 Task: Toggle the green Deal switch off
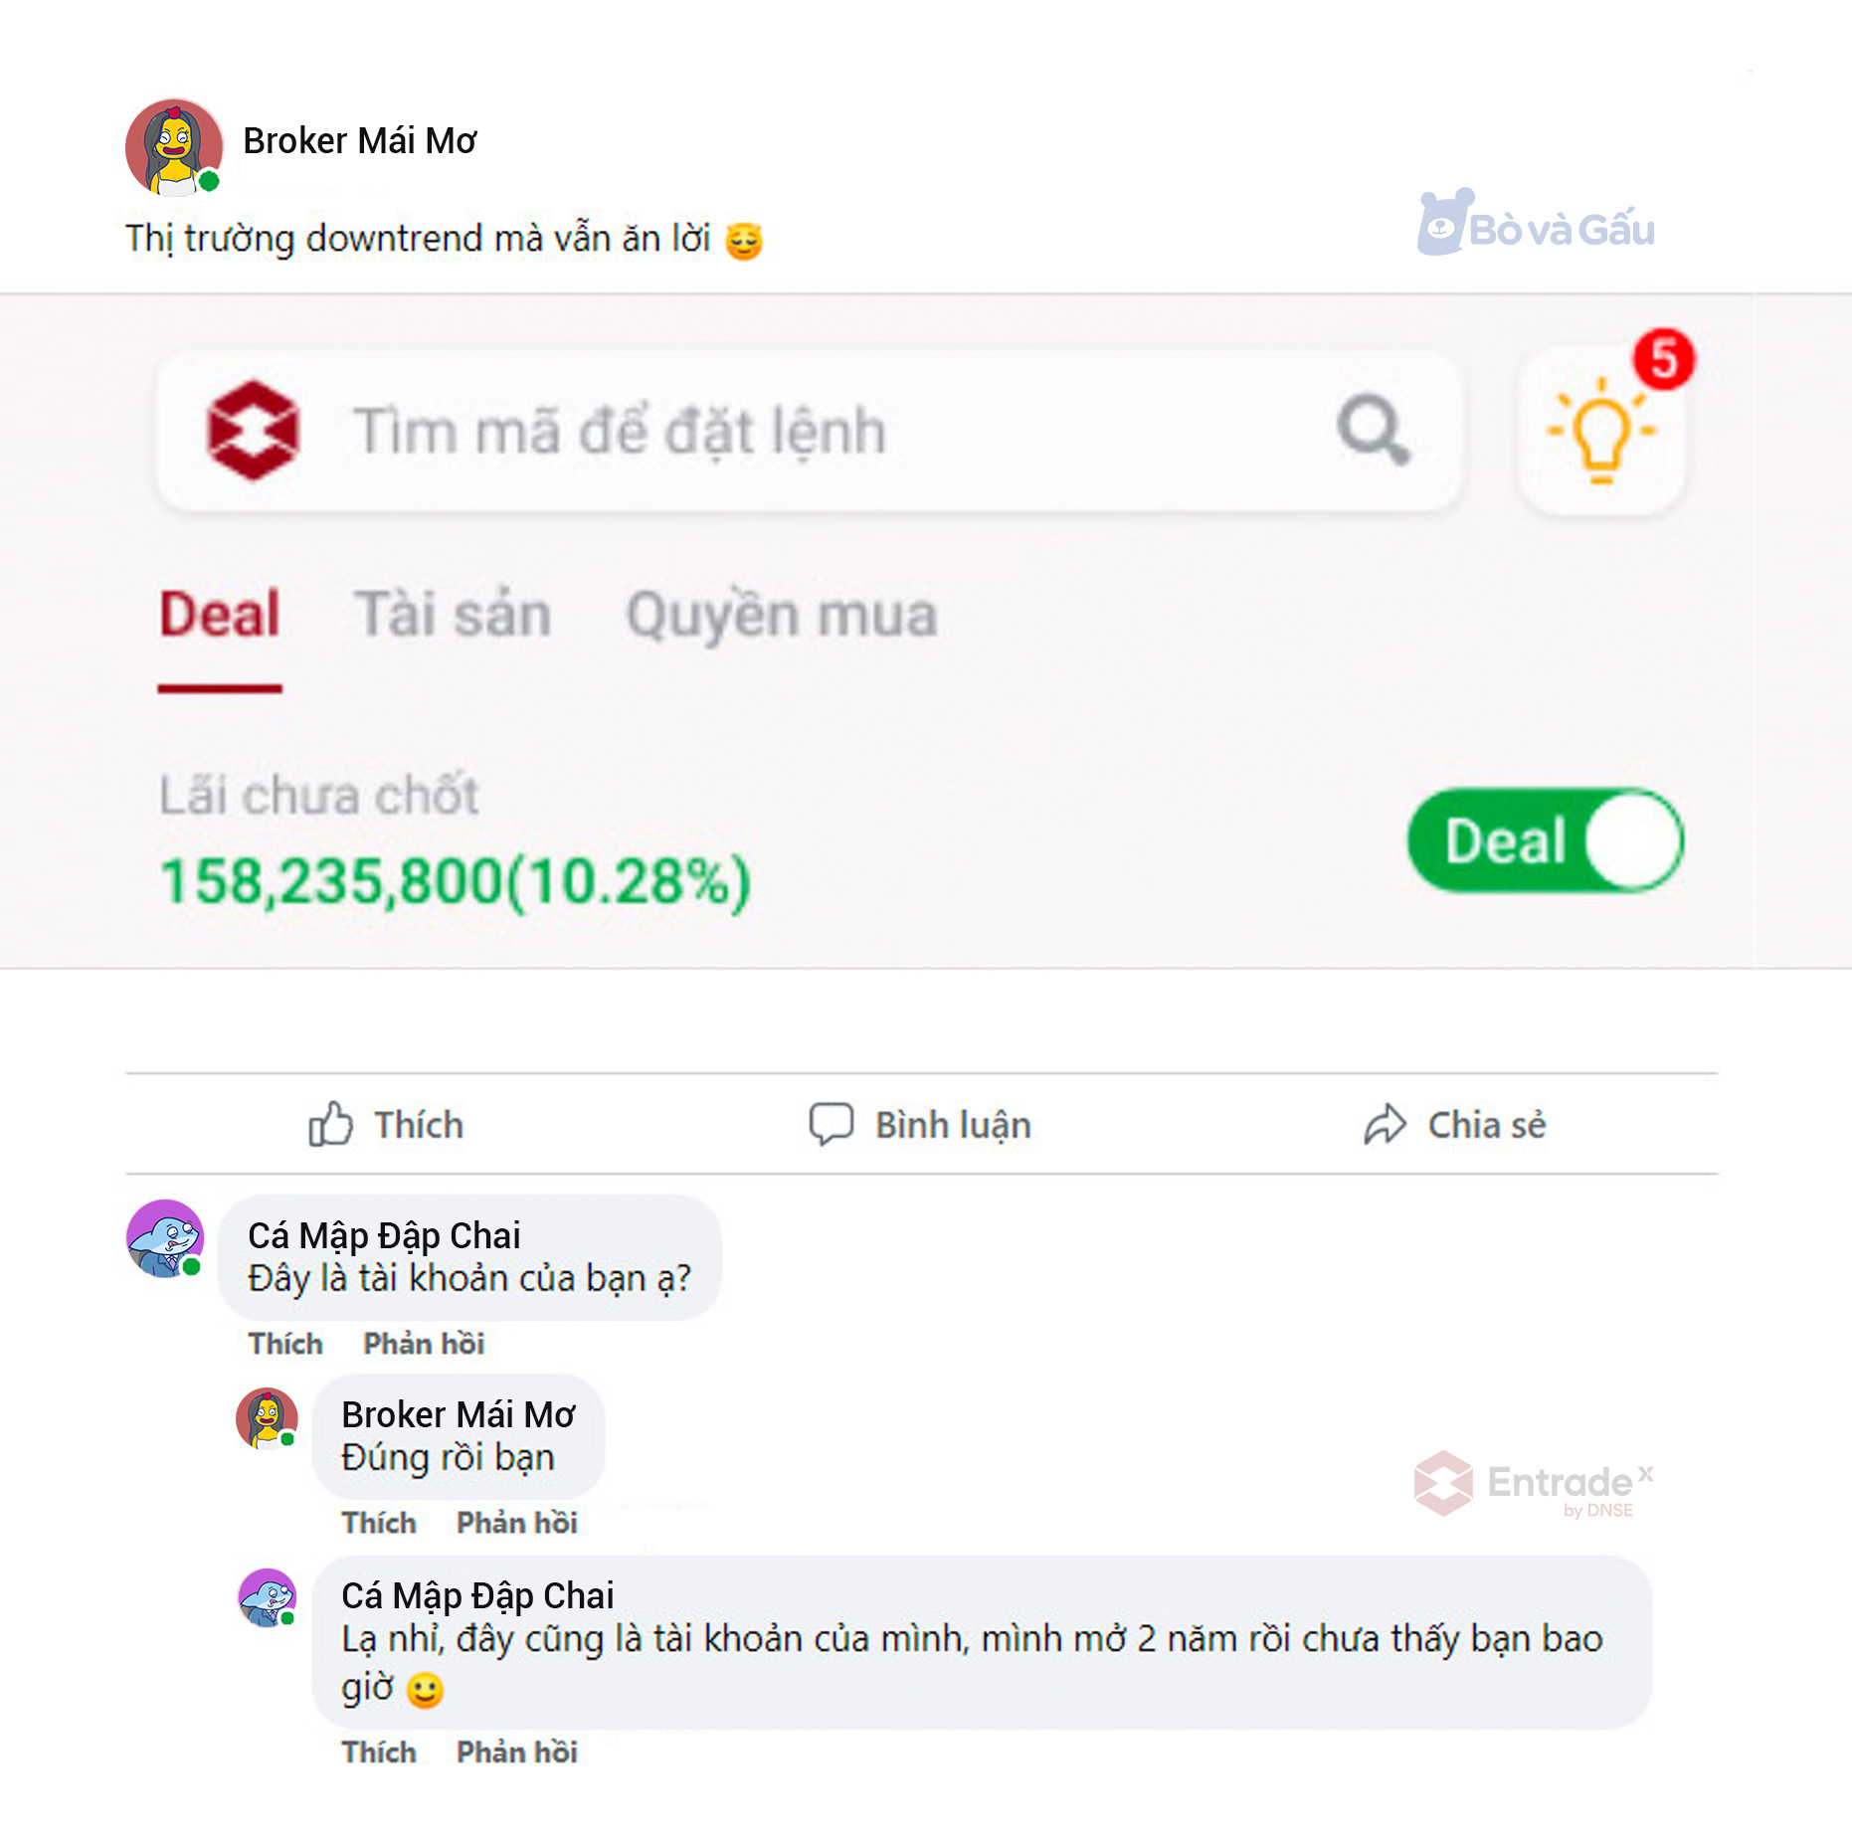click(x=1545, y=840)
